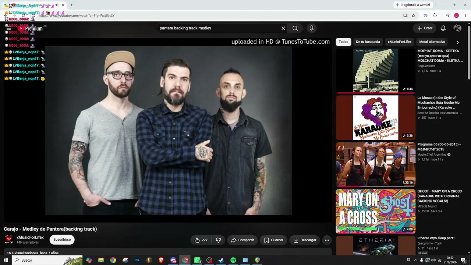Mute the tab via speaker icon
Screen dimensions: 471x265
pyautogui.click(x=57, y=5)
